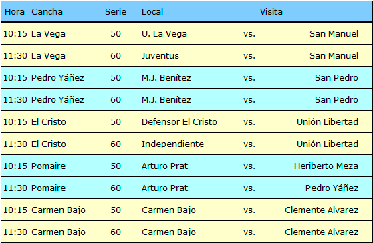This screenshot has width=373, height=243.
Task: Click the Cancha column header
Action: [x=47, y=11]
